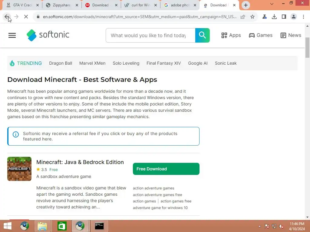
Task: View site lock information icon
Action: [x=38, y=17]
